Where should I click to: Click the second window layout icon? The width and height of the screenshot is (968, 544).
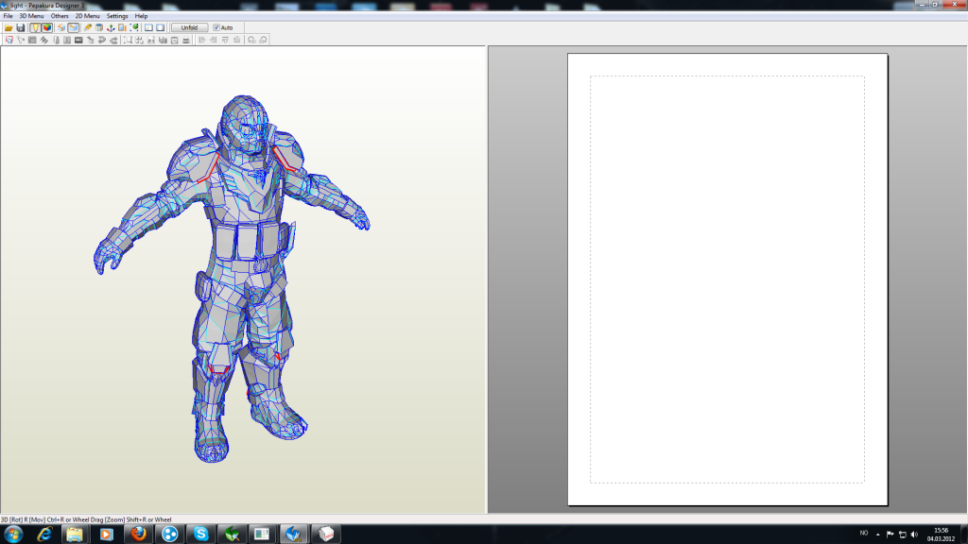[161, 27]
